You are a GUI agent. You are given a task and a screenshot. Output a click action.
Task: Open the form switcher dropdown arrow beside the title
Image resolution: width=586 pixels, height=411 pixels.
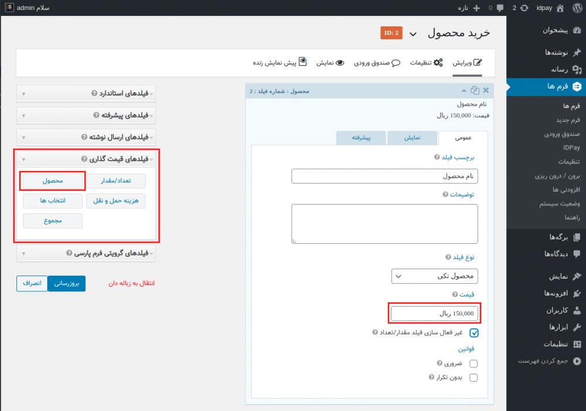point(413,34)
